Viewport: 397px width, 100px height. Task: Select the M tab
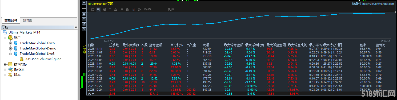[x=134, y=10]
